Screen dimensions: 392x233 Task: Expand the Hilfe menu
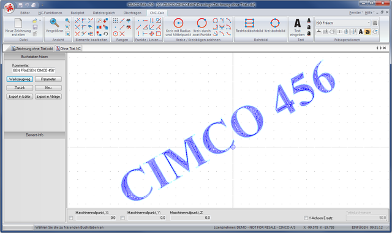pos(369,12)
